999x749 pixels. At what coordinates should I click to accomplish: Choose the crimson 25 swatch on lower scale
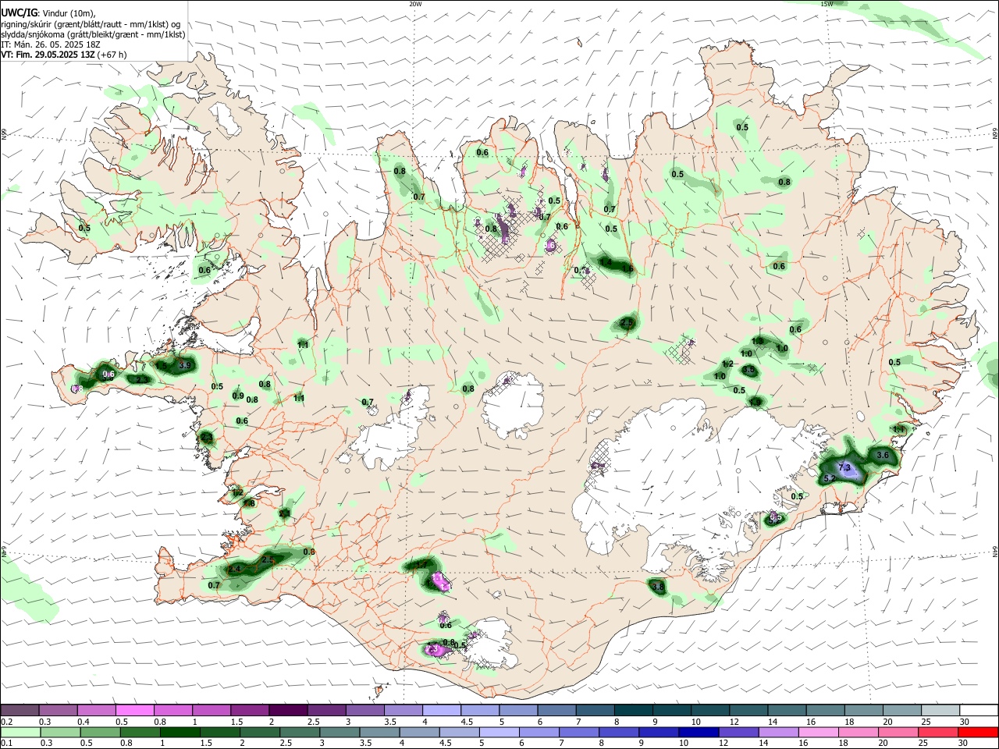point(938,732)
